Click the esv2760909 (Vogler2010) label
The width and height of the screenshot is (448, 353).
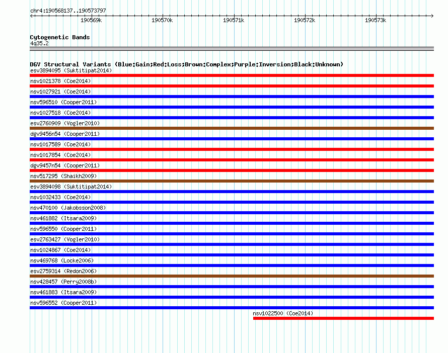(x=65, y=123)
